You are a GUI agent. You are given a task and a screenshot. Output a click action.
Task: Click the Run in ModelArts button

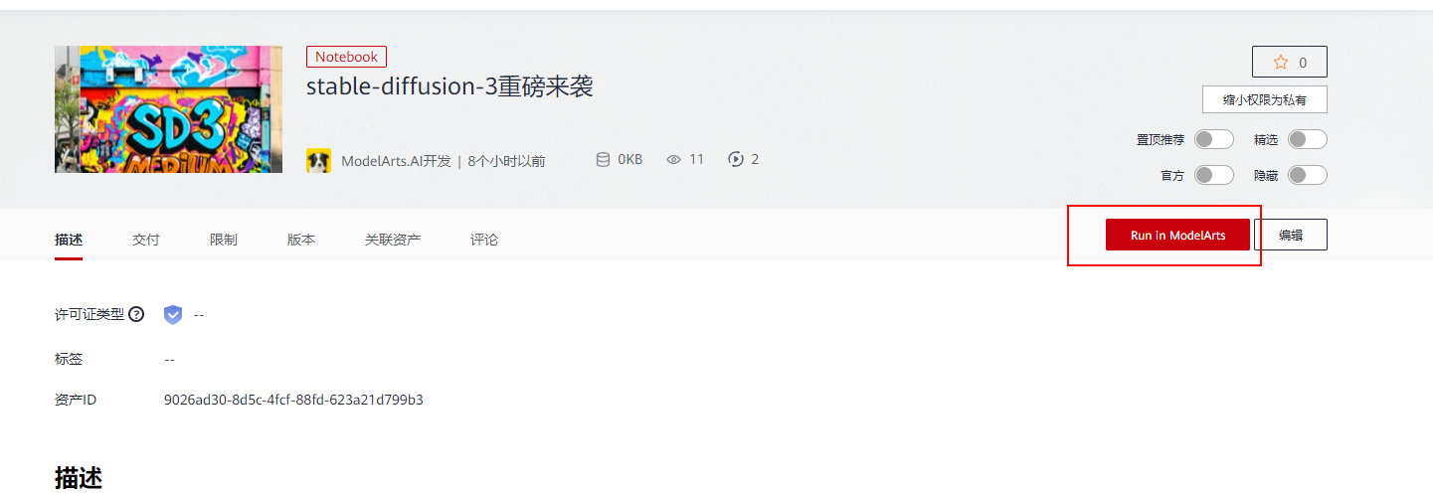pos(1177,235)
